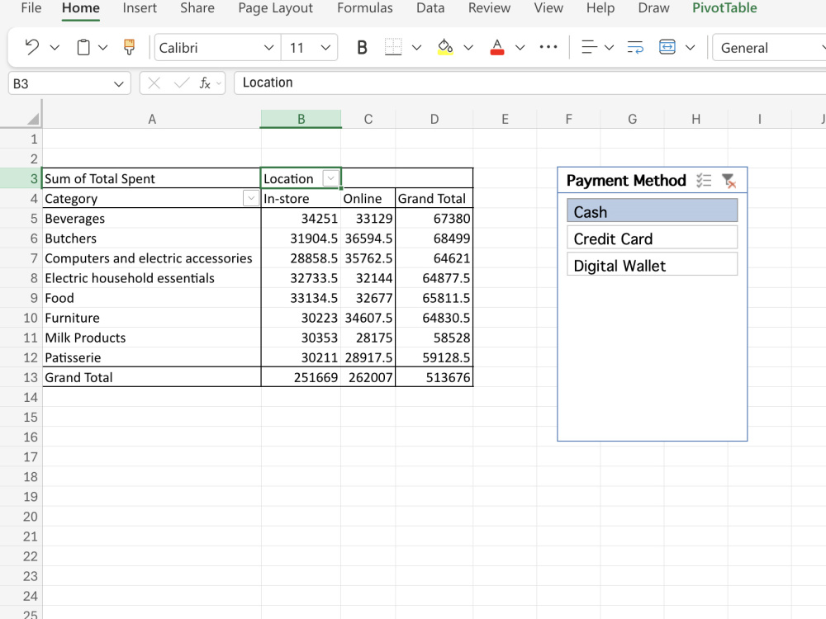
Task: Switch to the Formulas tab
Action: (364, 8)
